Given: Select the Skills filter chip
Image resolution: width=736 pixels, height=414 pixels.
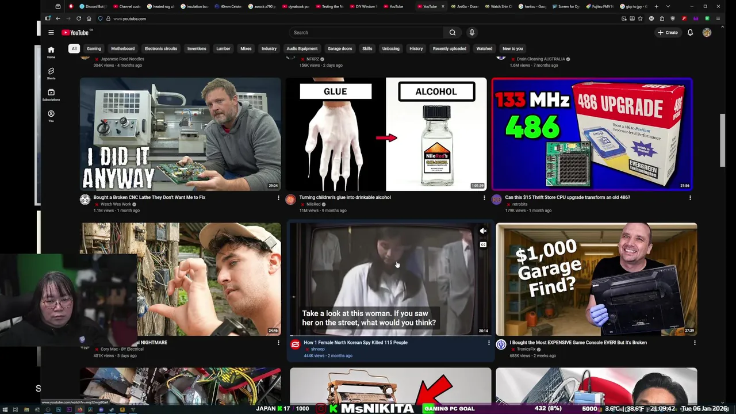Looking at the screenshot, I should (367, 49).
